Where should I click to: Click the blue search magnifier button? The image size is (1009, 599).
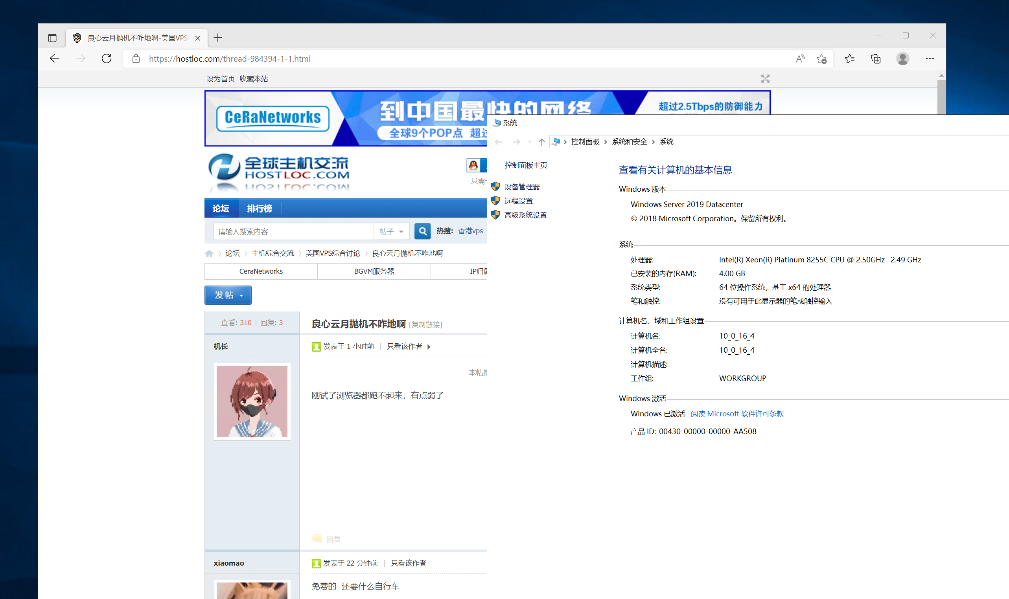[x=422, y=231]
